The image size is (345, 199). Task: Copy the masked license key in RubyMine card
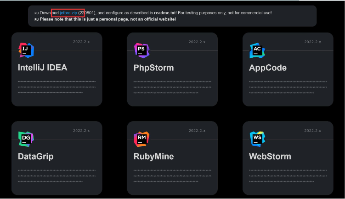pos(172,176)
